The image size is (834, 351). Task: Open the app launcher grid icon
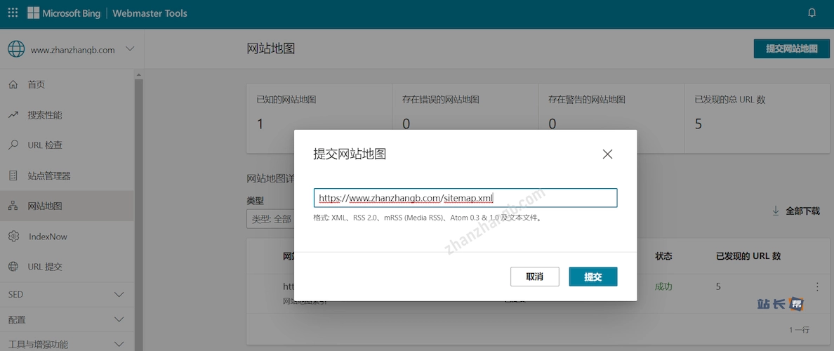point(13,13)
